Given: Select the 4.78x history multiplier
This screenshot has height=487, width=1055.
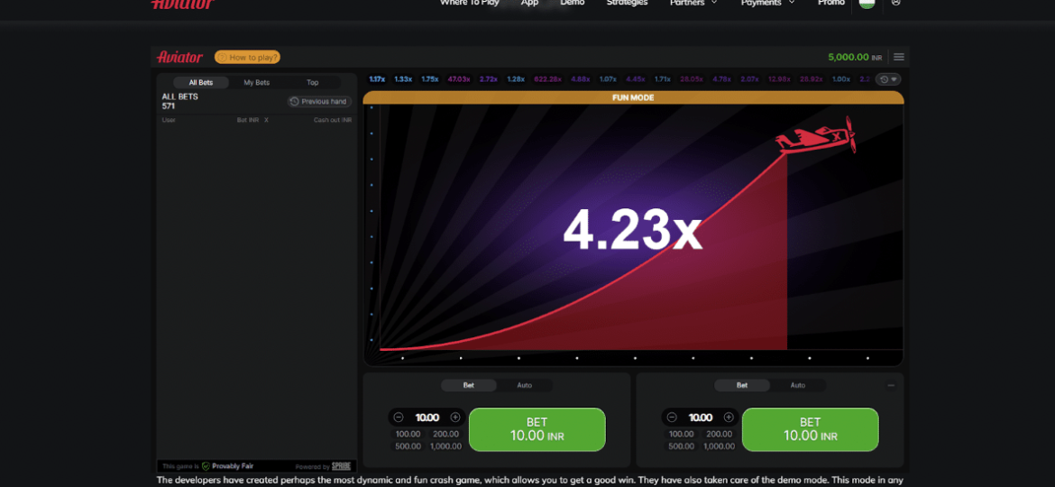Looking at the screenshot, I should coord(721,79).
